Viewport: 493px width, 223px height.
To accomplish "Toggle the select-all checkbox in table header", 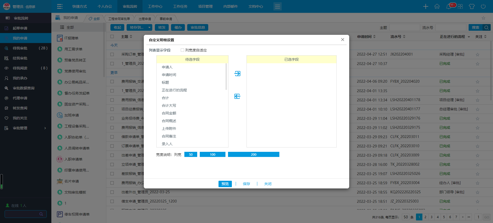I will 112,37.
